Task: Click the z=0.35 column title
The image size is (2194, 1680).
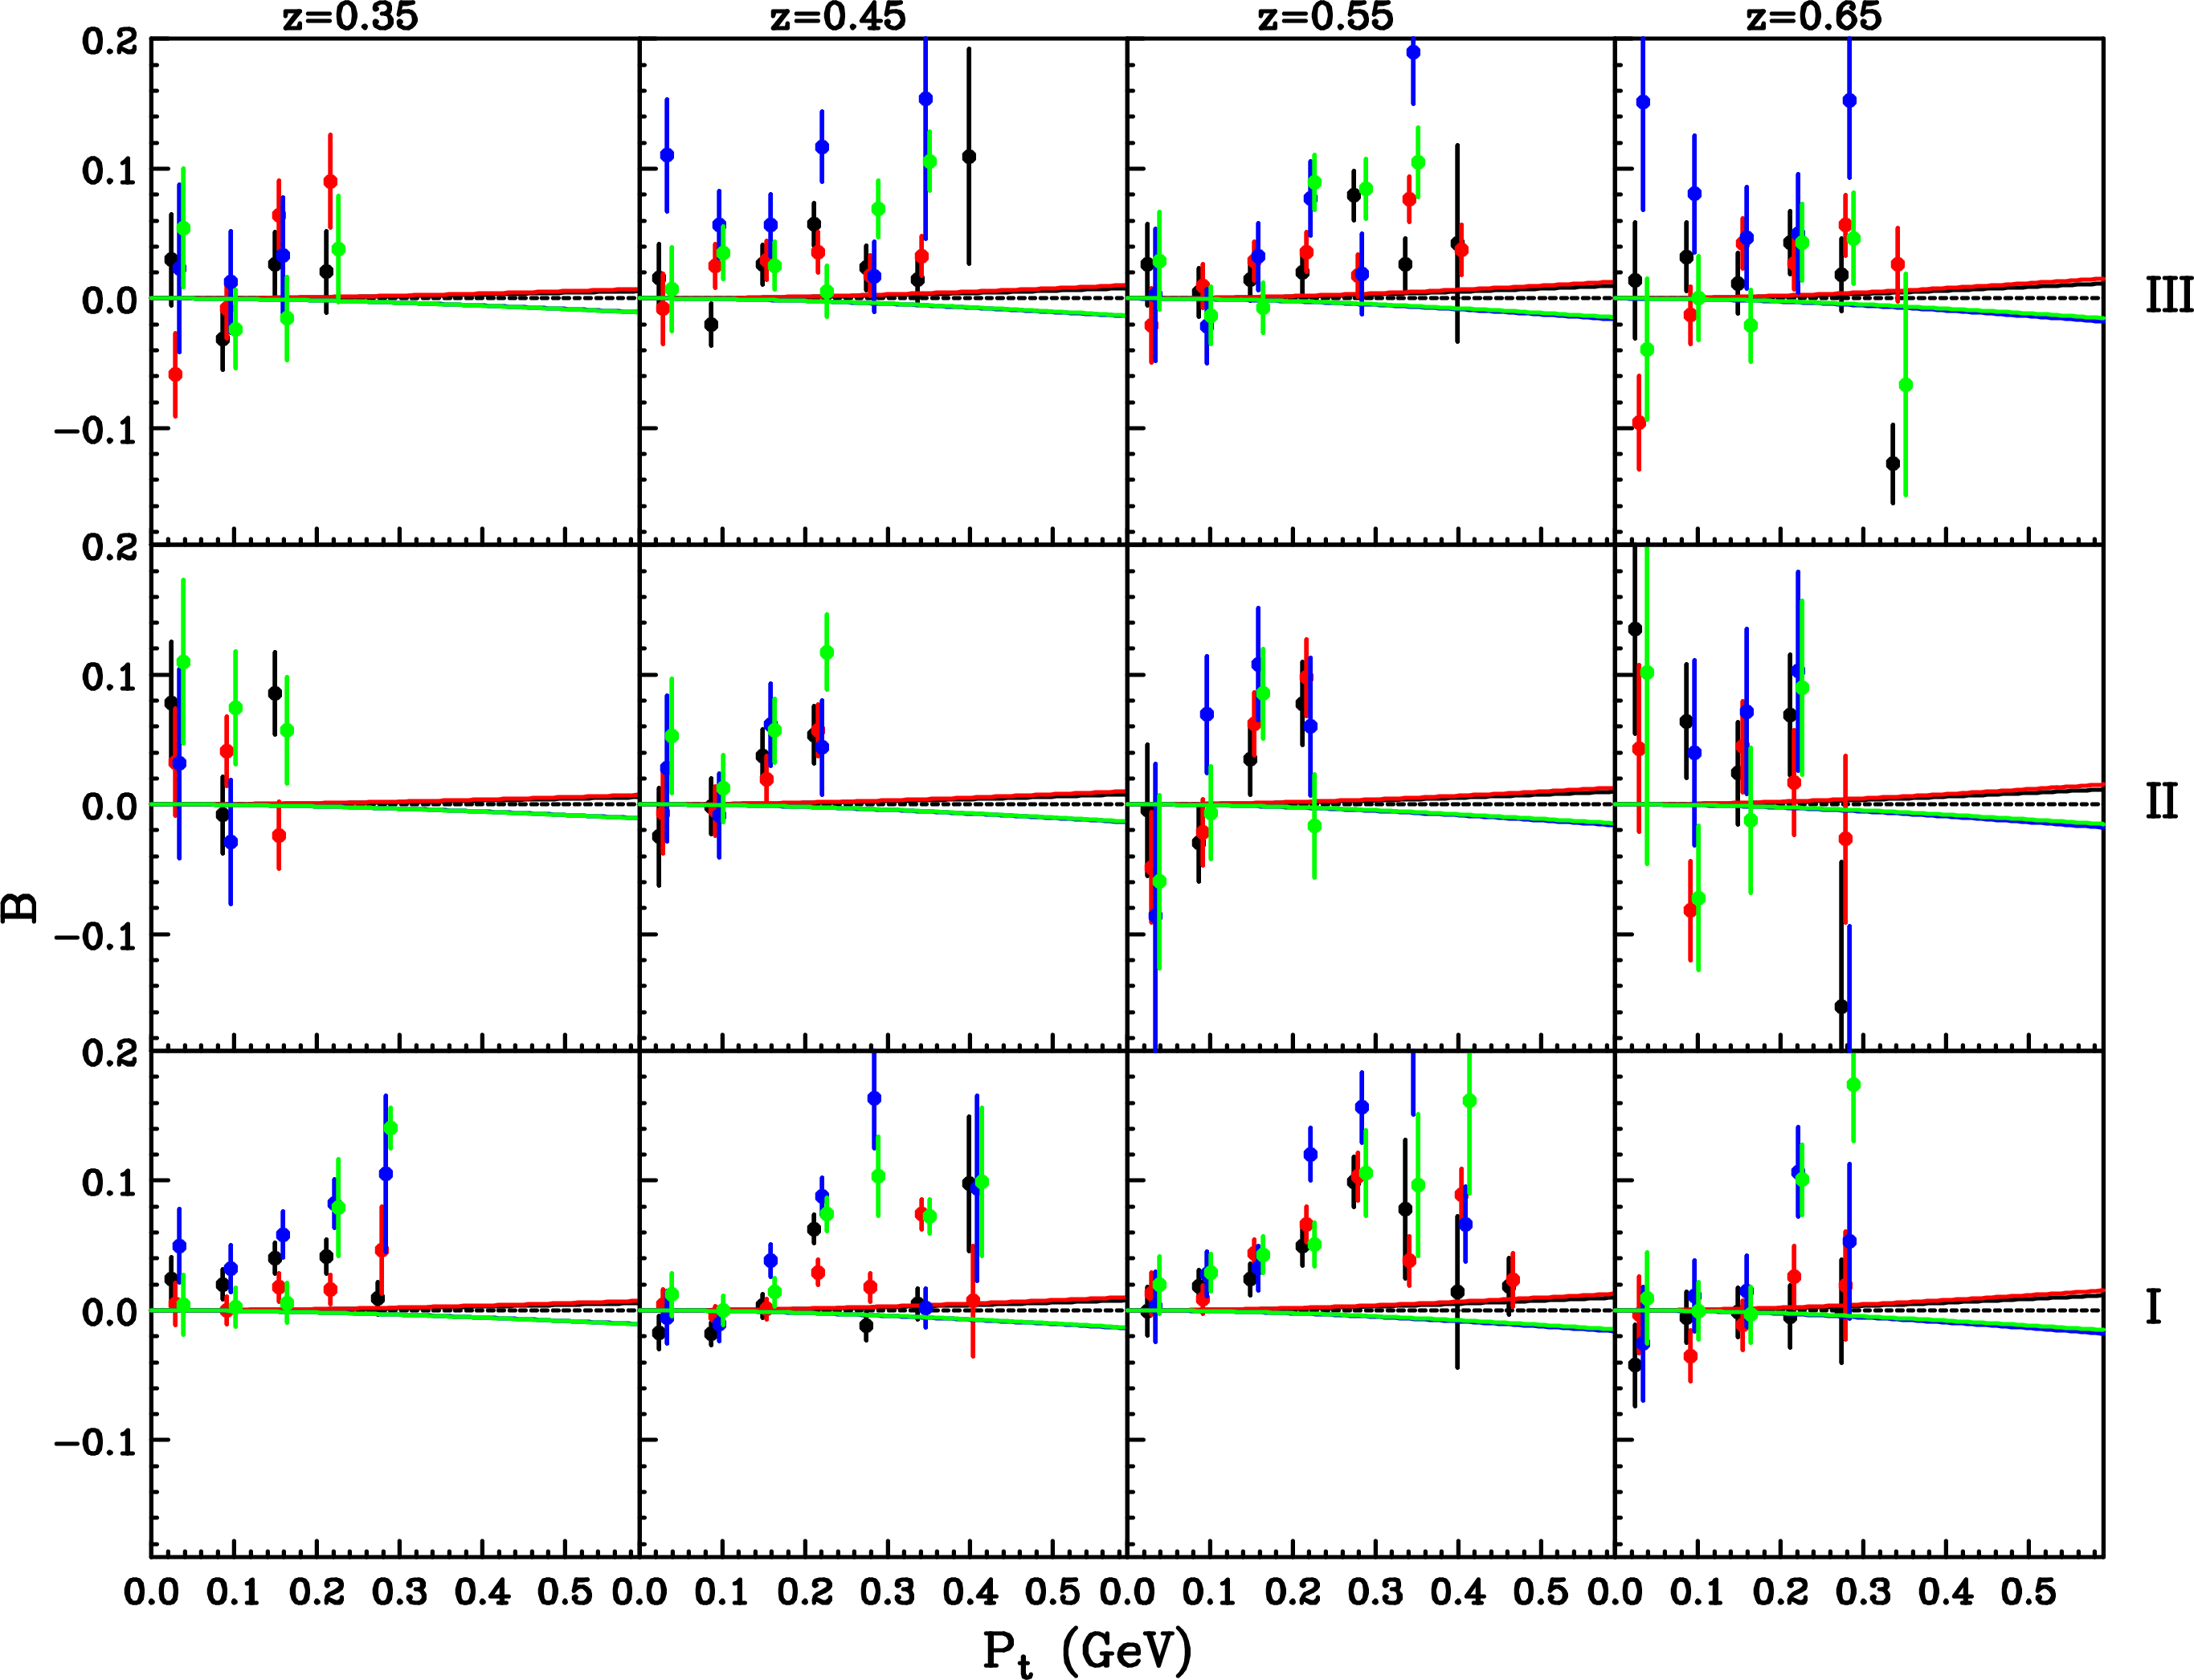Action: pyautogui.click(x=349, y=16)
